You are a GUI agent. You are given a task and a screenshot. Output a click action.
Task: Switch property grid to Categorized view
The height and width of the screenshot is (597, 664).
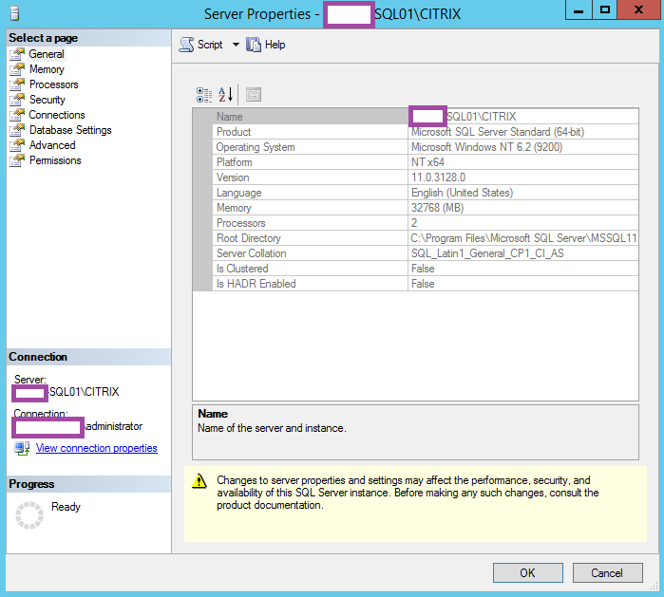(x=204, y=94)
